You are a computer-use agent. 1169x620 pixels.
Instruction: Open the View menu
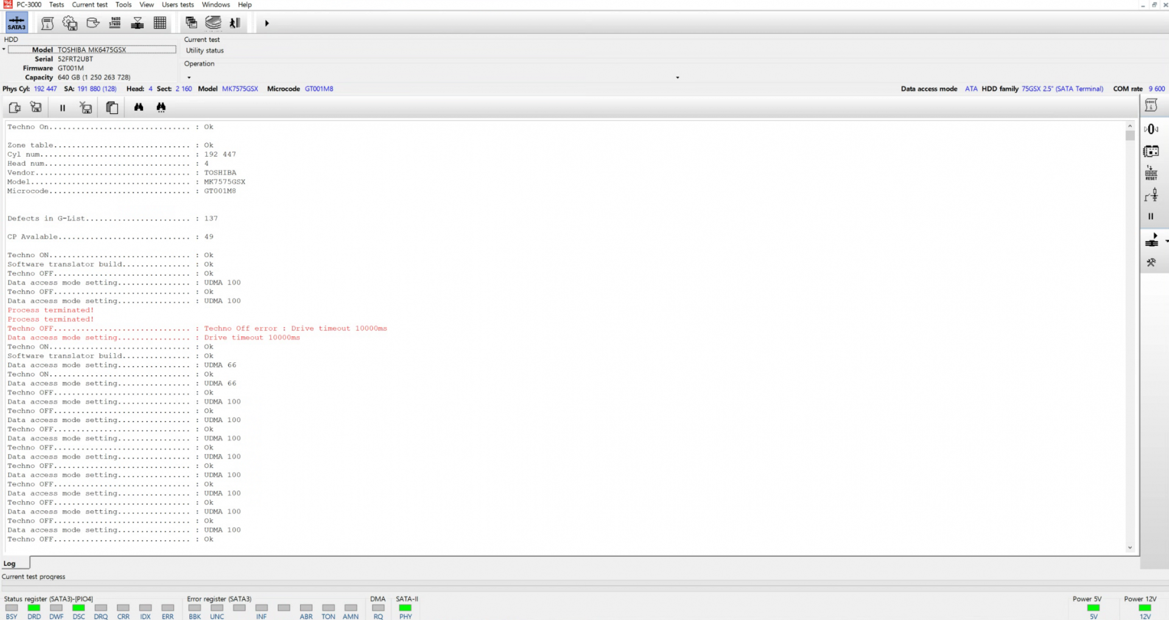point(147,5)
